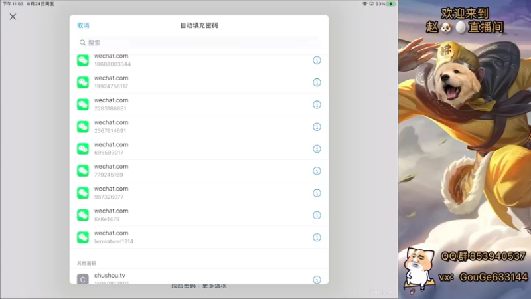
Task: Cancel the autofill password dialog
Action: click(83, 25)
